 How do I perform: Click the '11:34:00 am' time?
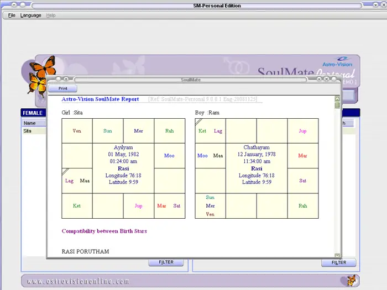[257, 161]
